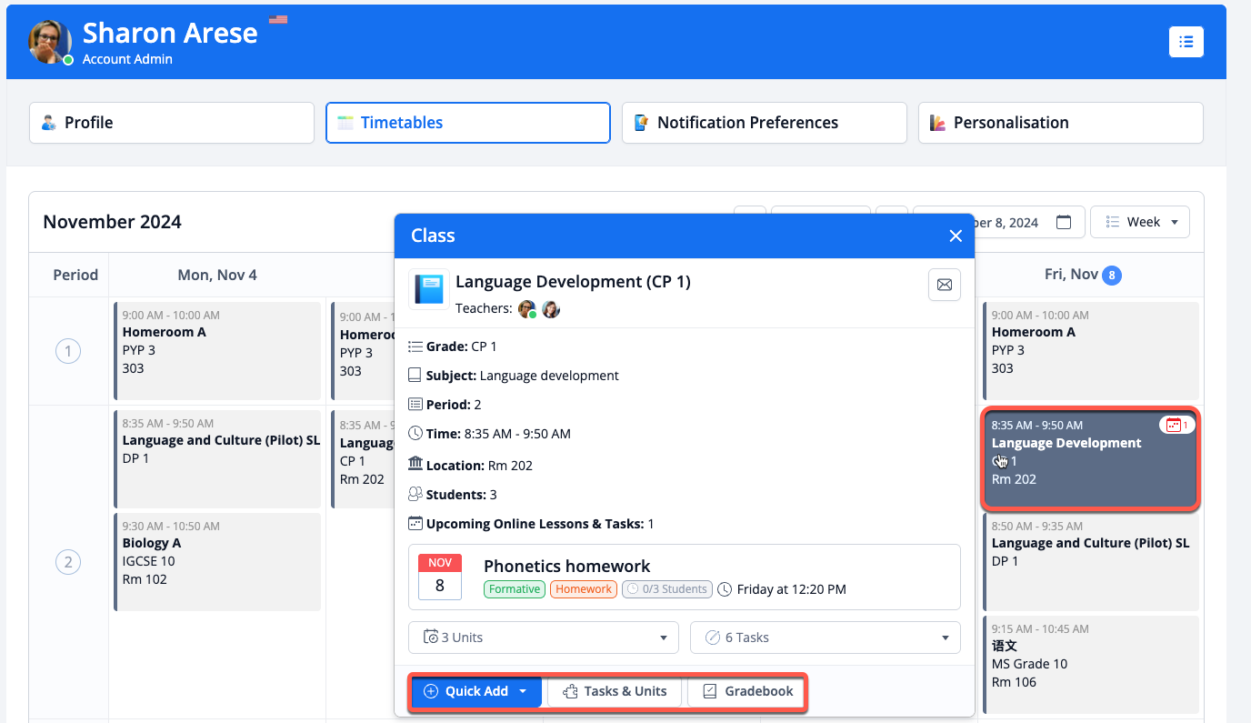Open the Notification Preferences tab
Screen dimensions: 1251x723
point(764,123)
